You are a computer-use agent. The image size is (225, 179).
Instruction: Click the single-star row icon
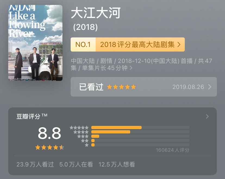(x=87, y=145)
